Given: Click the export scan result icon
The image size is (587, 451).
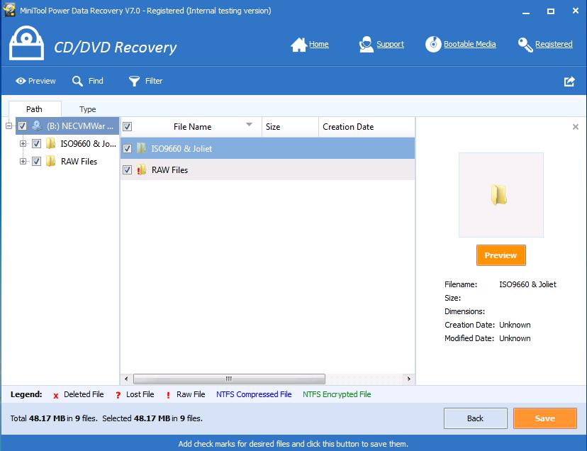Looking at the screenshot, I should (x=569, y=82).
